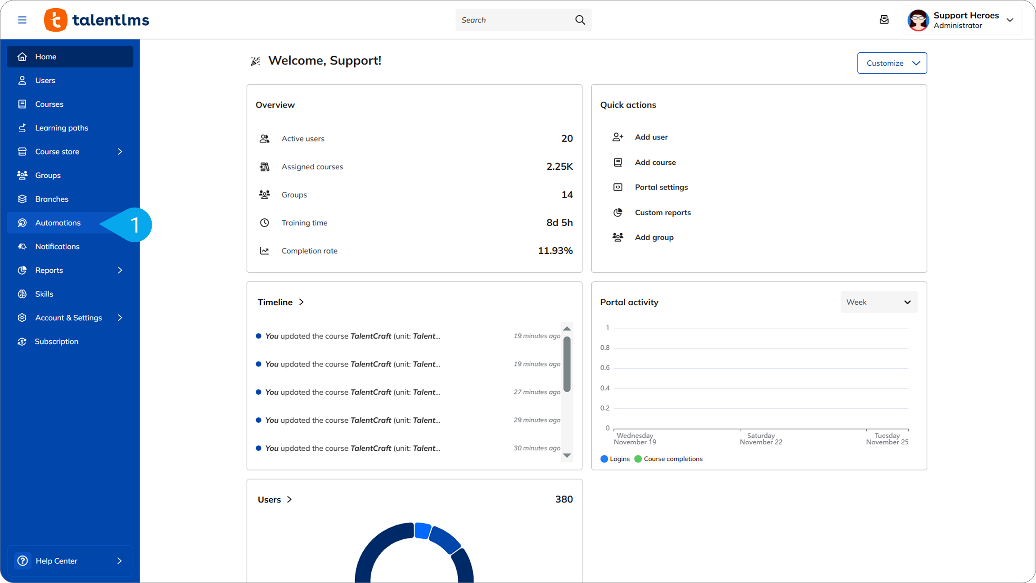
Task: Expand the Course store submenu
Action: (120, 152)
